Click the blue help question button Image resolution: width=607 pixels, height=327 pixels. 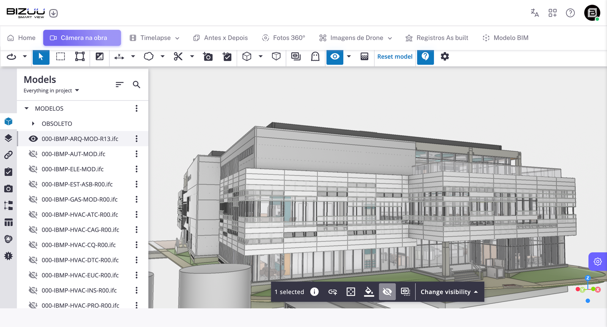point(426,57)
